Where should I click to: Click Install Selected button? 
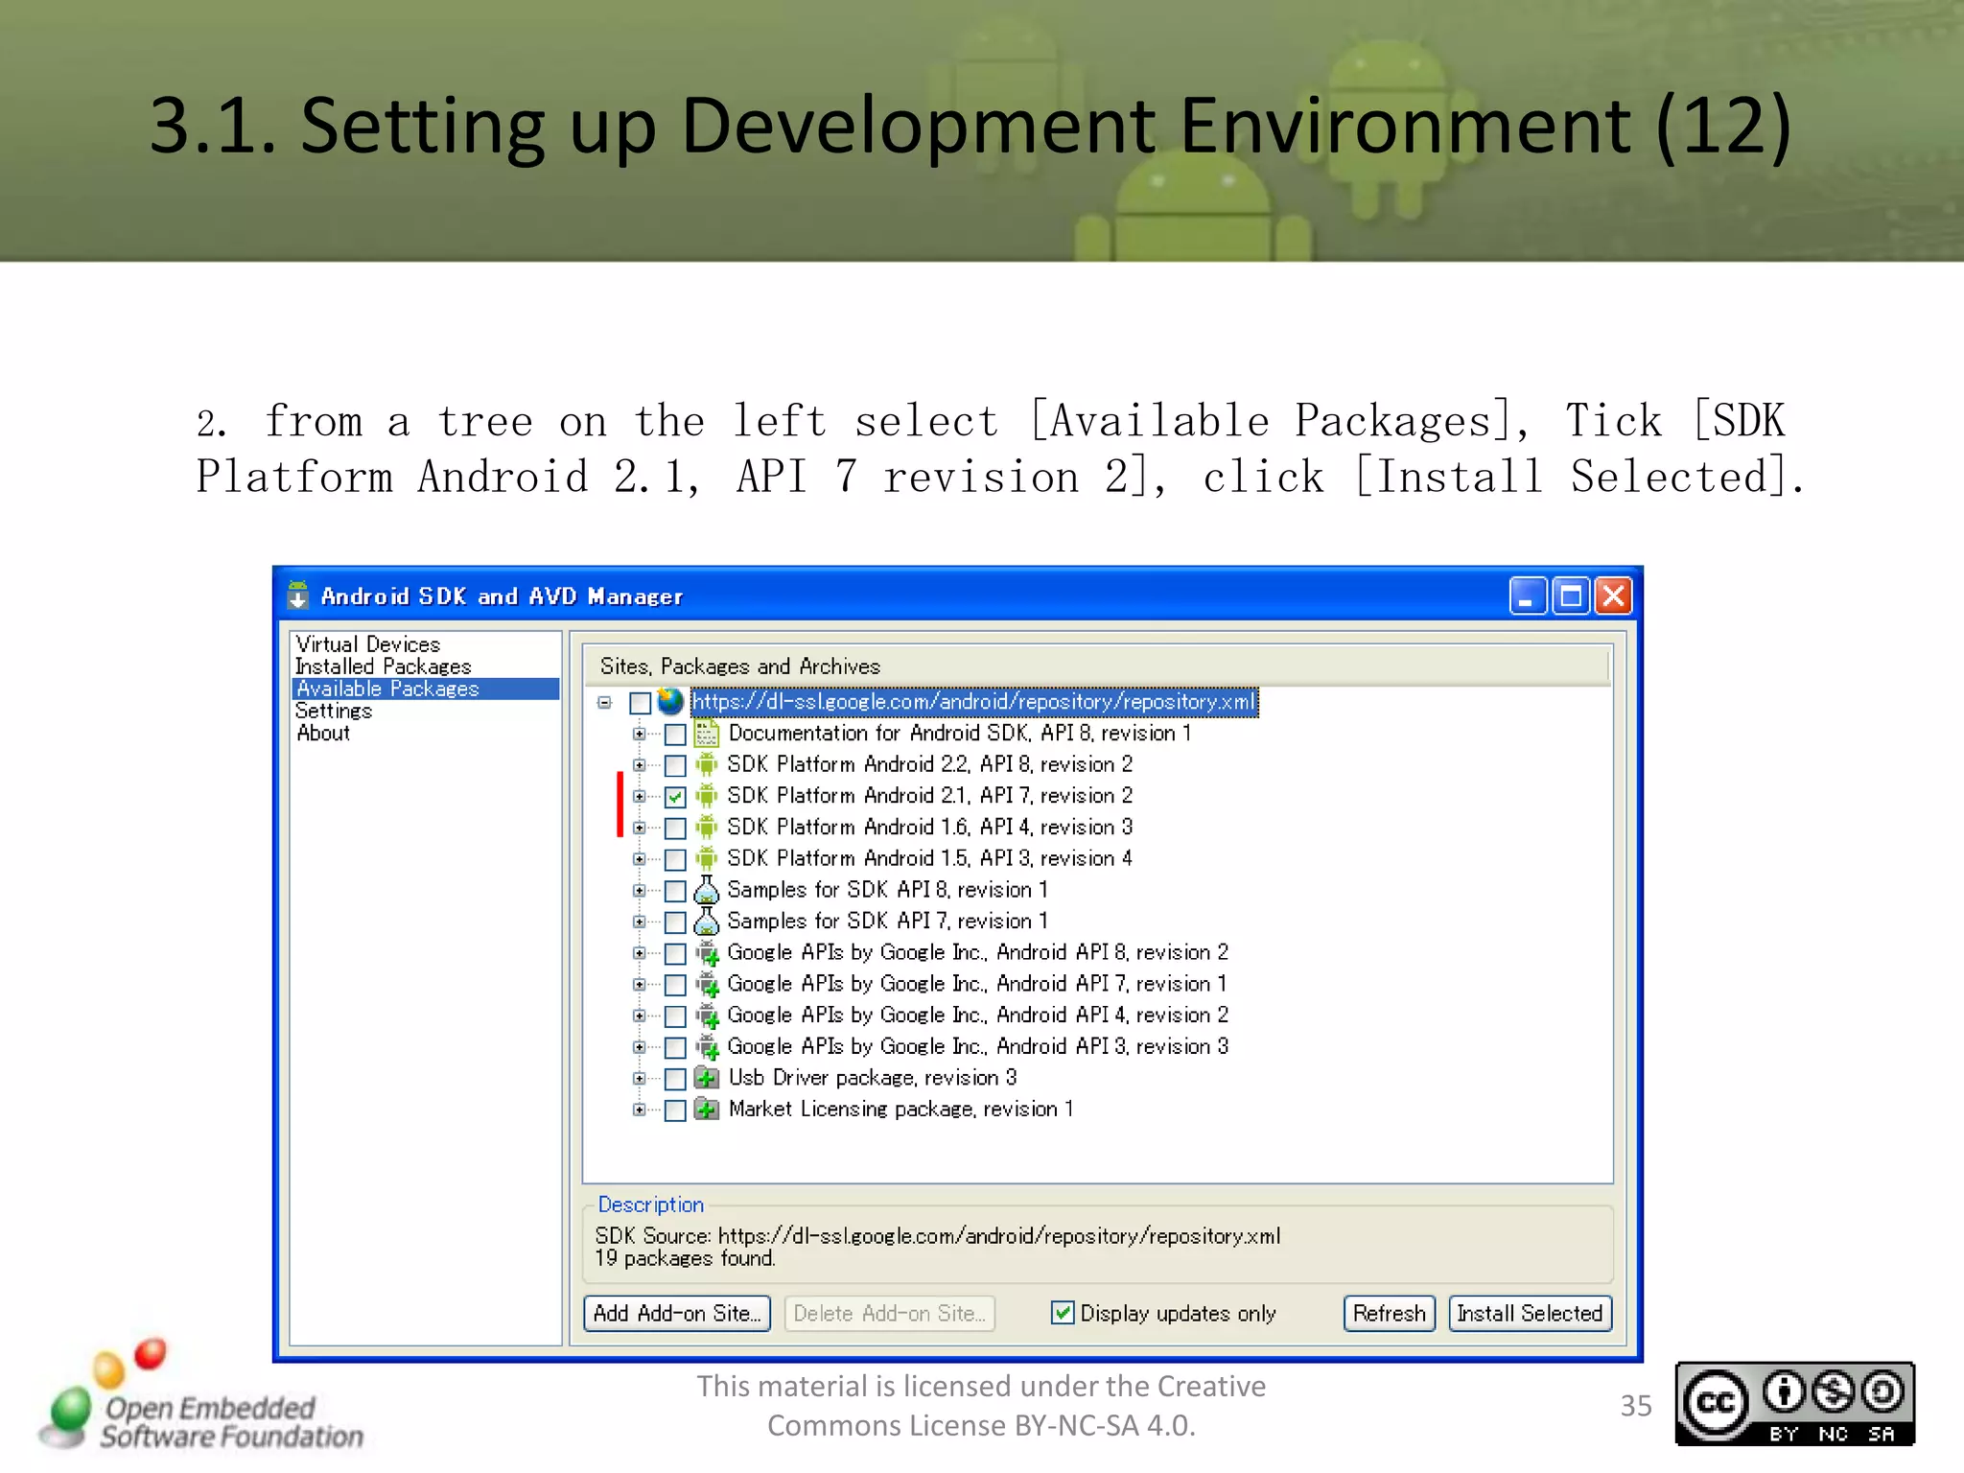(x=1531, y=1313)
